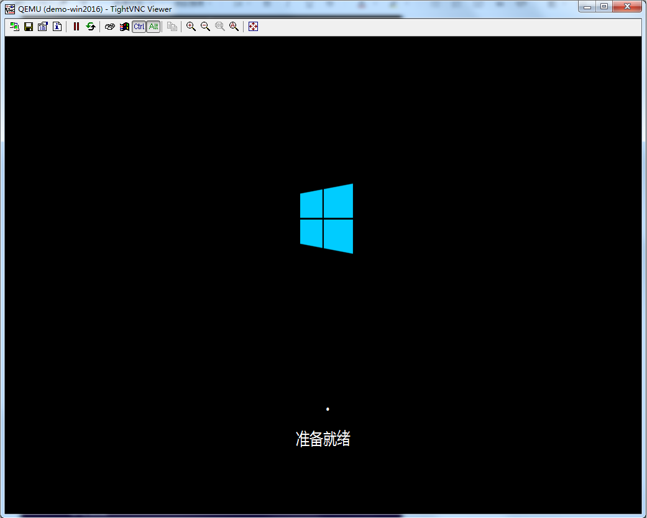Click the New connection toolbar icon
The width and height of the screenshot is (647, 518).
point(14,27)
